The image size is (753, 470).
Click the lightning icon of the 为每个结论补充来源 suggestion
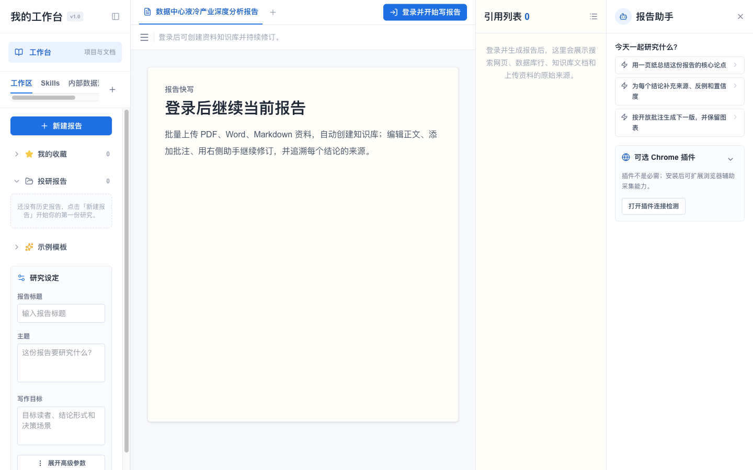624,86
